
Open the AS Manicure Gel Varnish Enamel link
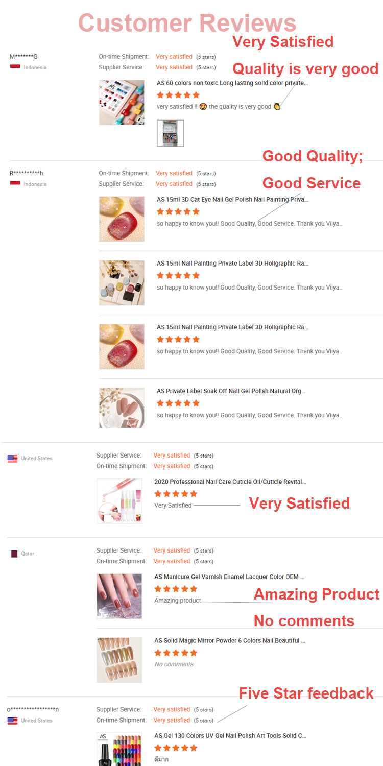coord(229,577)
